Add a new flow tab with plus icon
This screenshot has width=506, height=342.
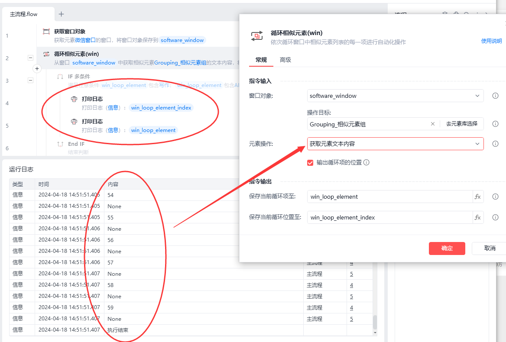pyautogui.click(x=62, y=14)
